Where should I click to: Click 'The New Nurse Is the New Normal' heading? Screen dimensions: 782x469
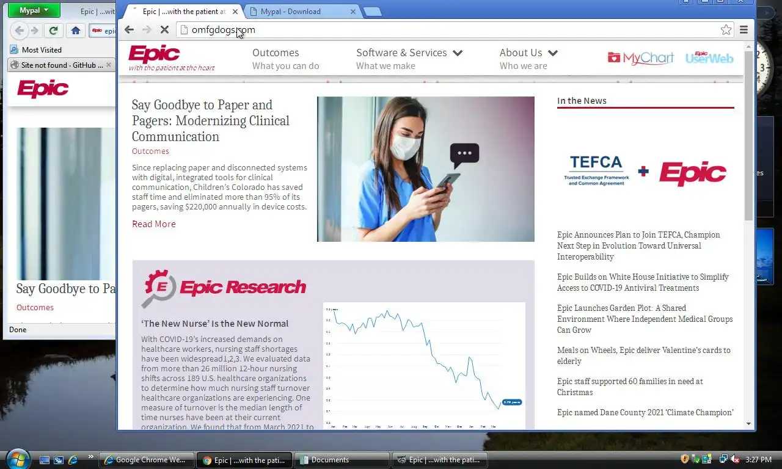coord(214,324)
